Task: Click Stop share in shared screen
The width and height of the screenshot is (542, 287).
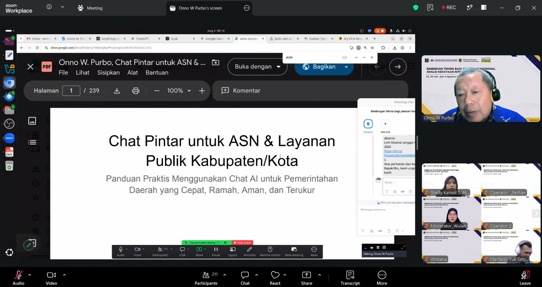Action: (x=243, y=243)
